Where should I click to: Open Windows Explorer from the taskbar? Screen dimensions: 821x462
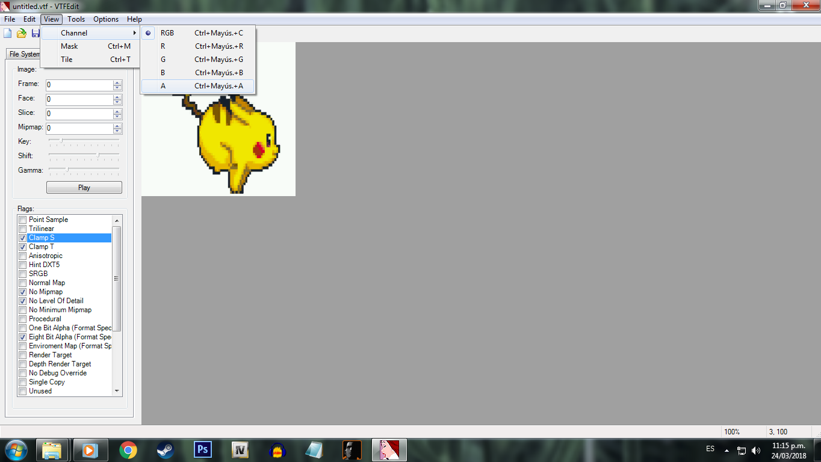click(x=52, y=449)
